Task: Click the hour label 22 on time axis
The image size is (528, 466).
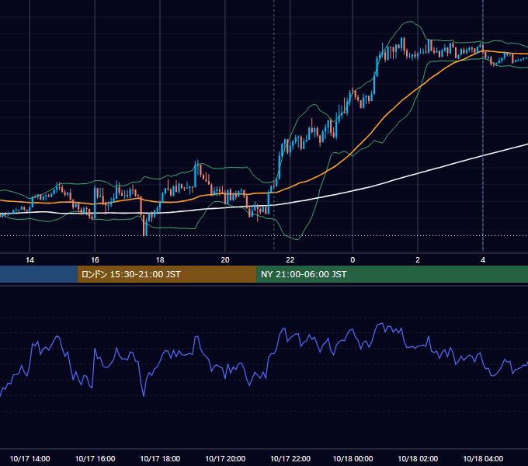Action: 290,260
